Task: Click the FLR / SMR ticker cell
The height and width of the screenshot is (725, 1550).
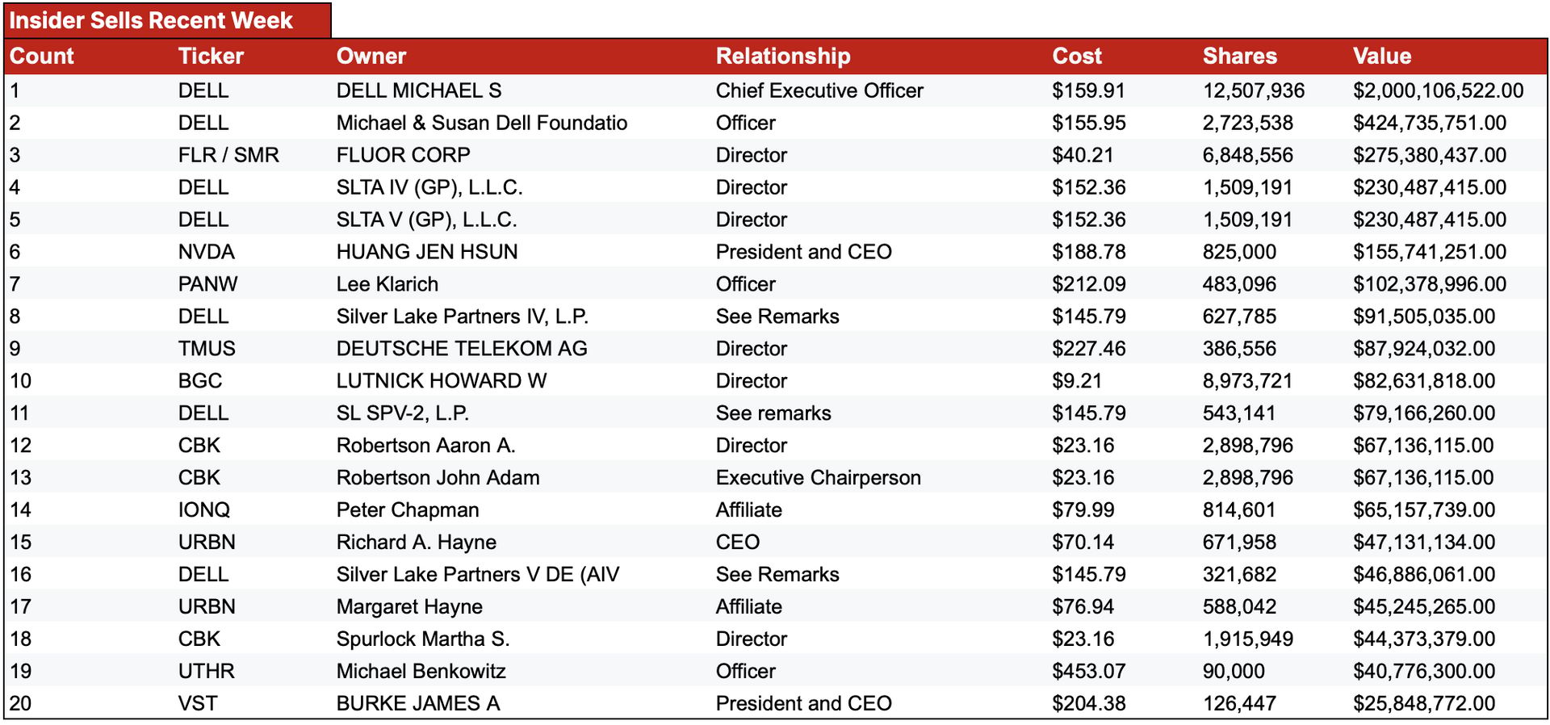Action: point(228,155)
